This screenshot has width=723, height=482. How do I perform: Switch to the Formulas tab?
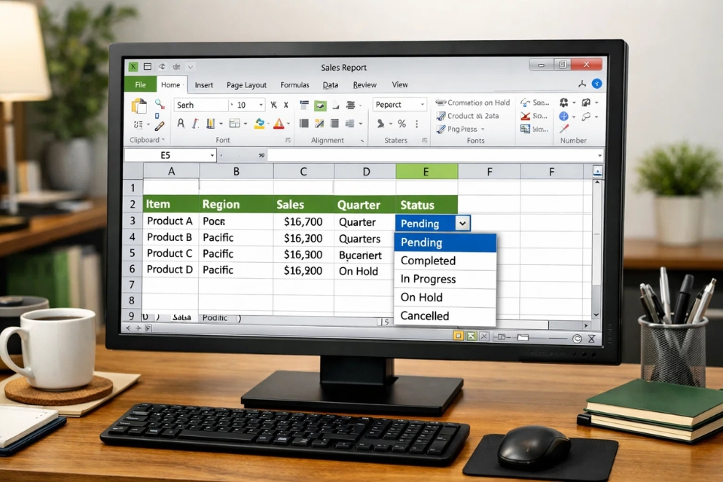294,85
